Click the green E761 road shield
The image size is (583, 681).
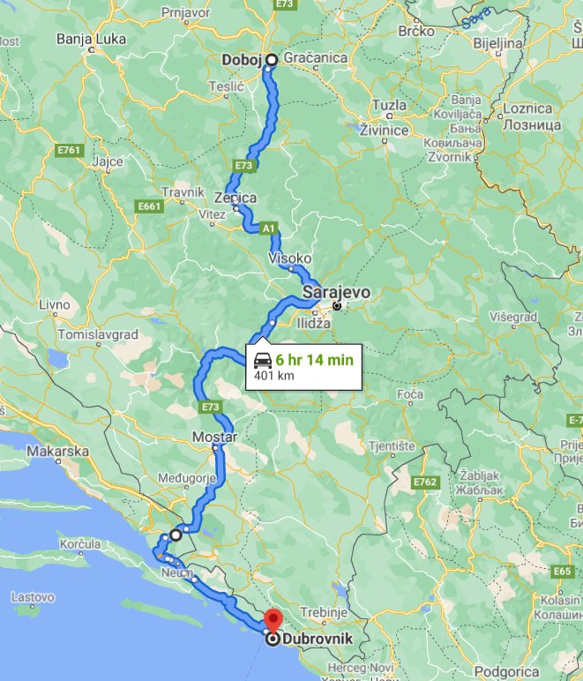70,150
